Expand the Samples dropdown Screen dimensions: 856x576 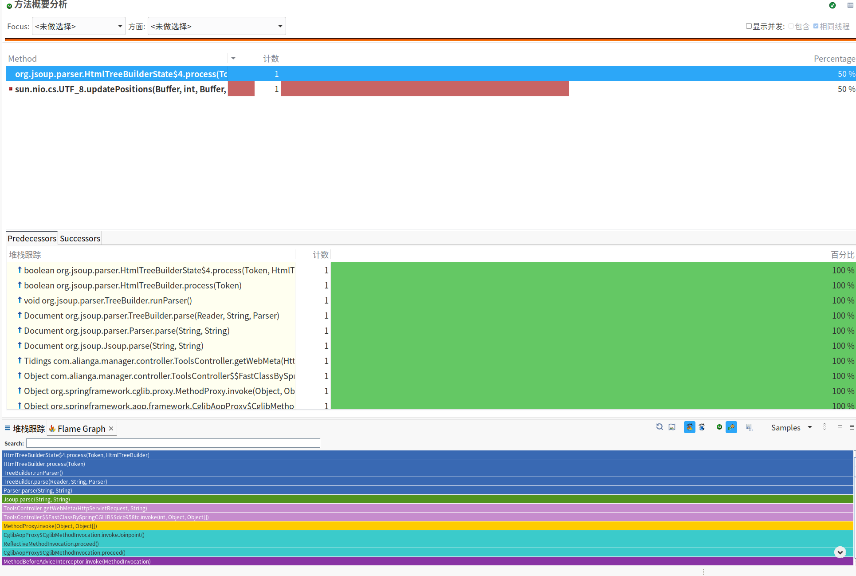point(791,427)
